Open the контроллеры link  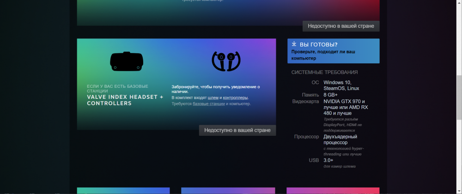pos(235,97)
